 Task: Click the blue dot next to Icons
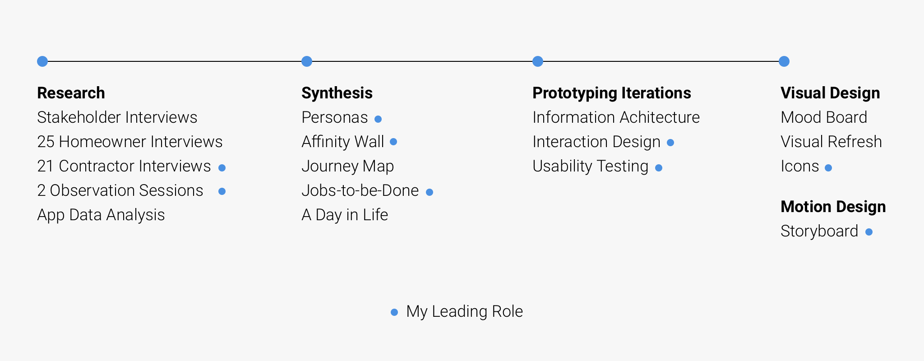[828, 168]
